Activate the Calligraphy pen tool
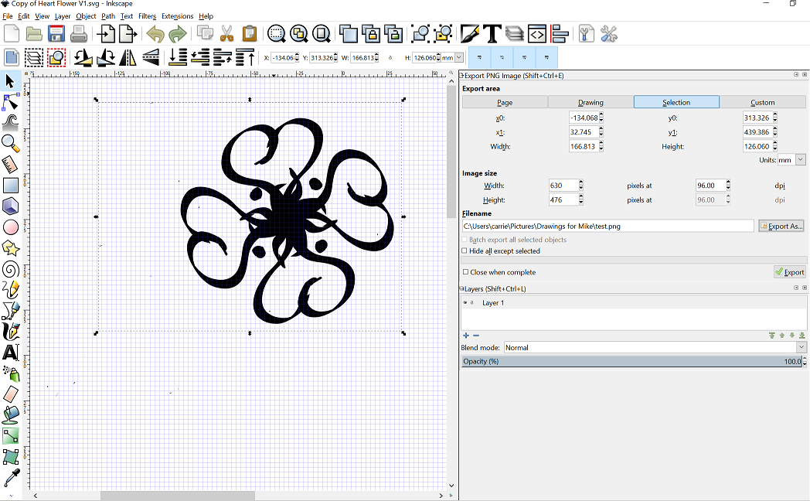 pyautogui.click(x=10, y=331)
